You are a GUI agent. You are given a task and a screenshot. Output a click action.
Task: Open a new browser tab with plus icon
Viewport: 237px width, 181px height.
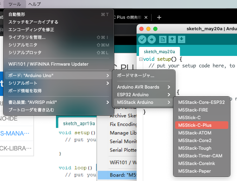(x=159, y=17)
